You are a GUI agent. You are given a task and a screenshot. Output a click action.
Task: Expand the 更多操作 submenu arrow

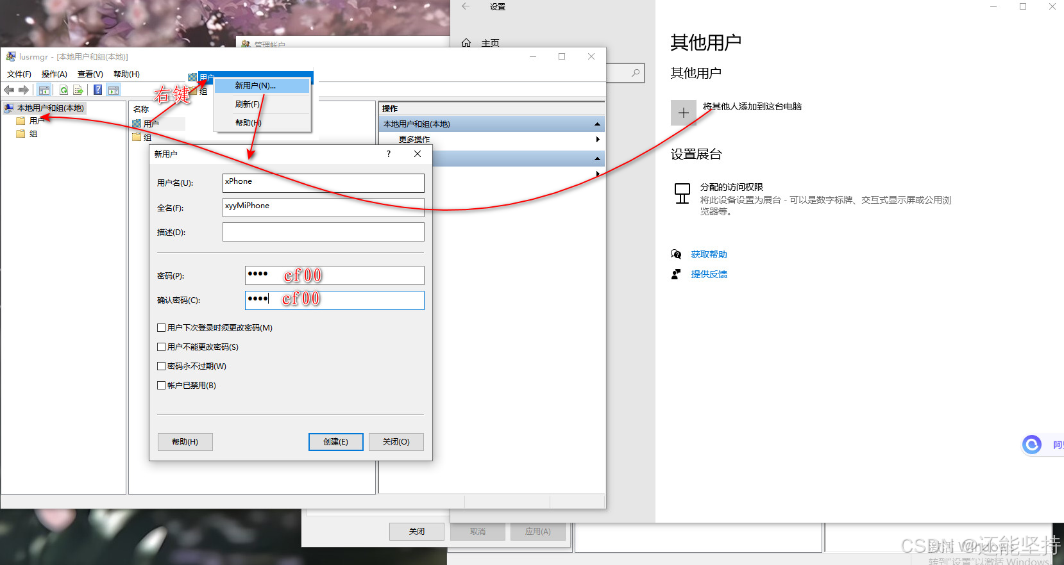coord(598,139)
